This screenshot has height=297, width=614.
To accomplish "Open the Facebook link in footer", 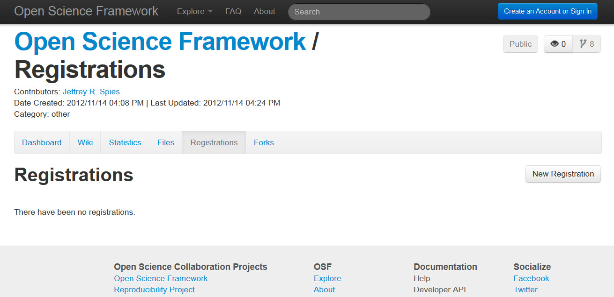I will (x=531, y=278).
